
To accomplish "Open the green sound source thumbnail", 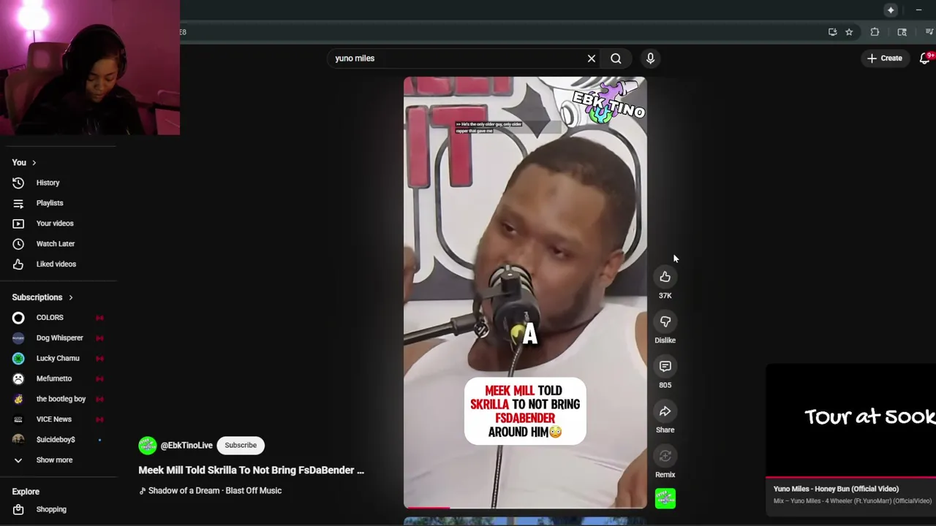I will click(x=665, y=498).
